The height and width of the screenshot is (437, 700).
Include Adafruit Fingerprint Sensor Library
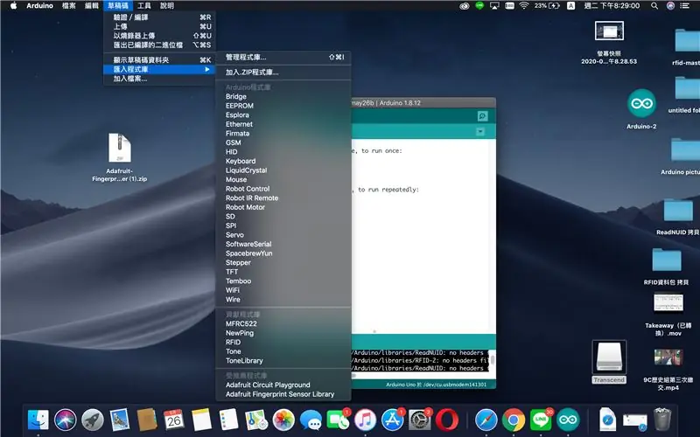click(283, 394)
